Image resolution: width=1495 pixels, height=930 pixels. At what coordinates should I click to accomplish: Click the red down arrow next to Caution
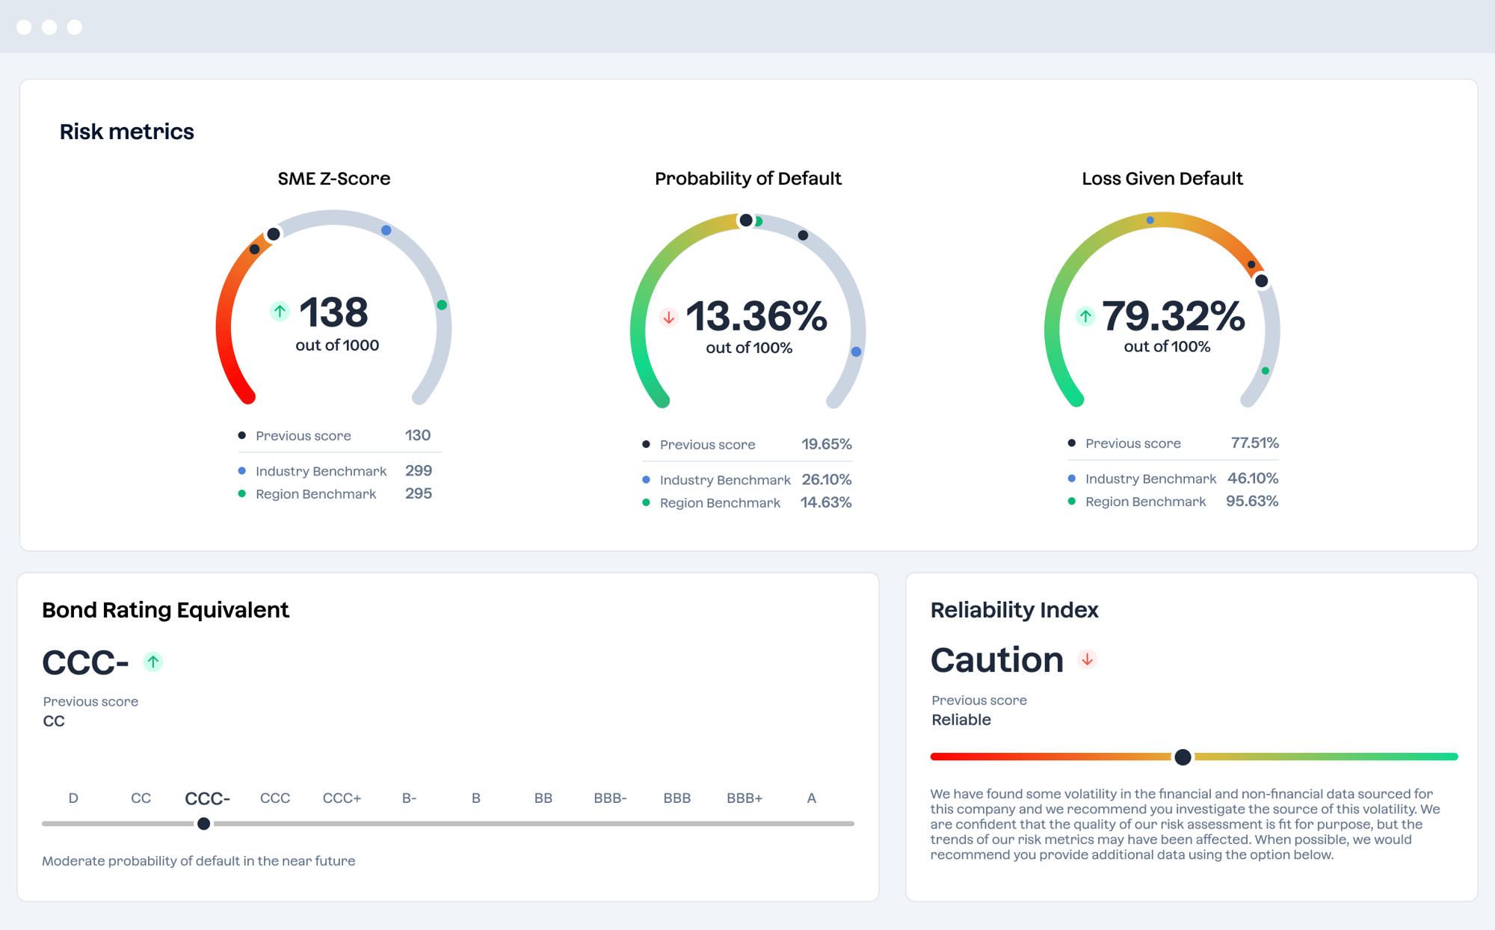pyautogui.click(x=1088, y=659)
